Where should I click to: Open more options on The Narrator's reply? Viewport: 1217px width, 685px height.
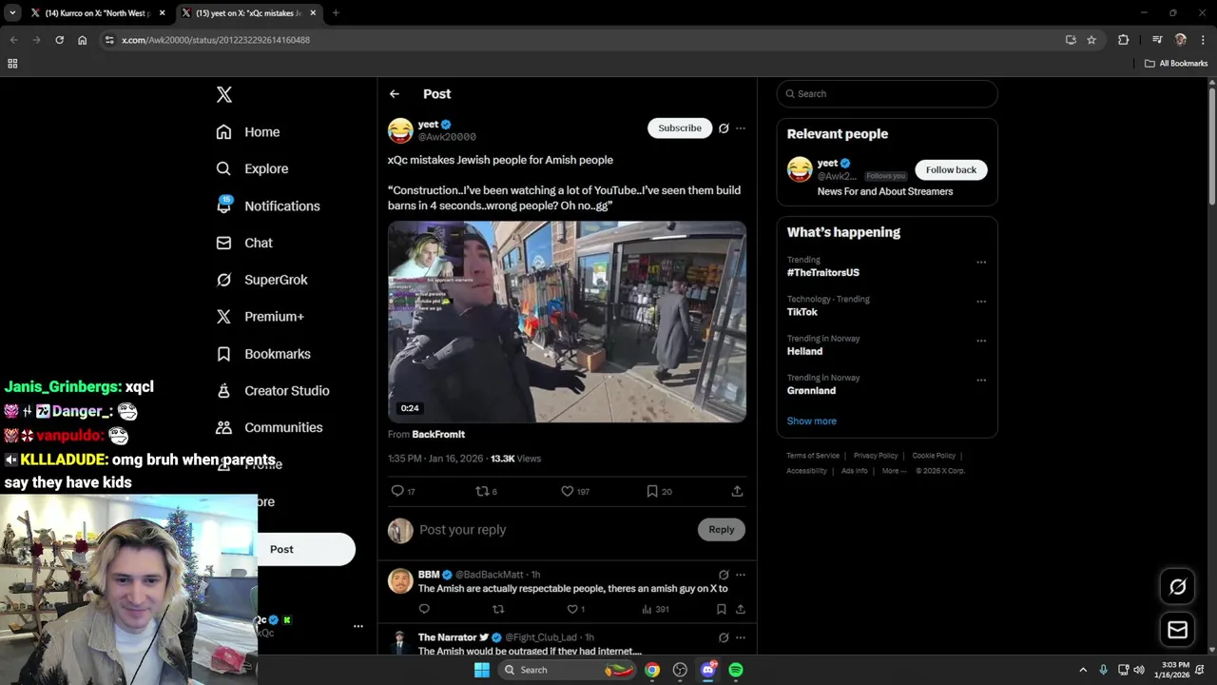point(741,637)
